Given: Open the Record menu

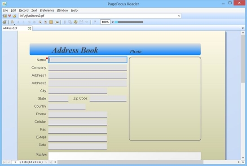Looking at the screenshot, I should [x=24, y=10].
